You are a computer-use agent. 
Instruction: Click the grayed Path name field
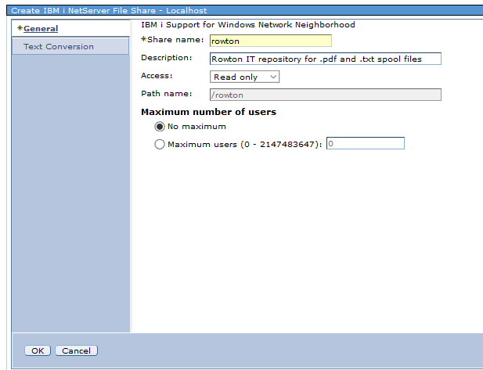pos(326,95)
